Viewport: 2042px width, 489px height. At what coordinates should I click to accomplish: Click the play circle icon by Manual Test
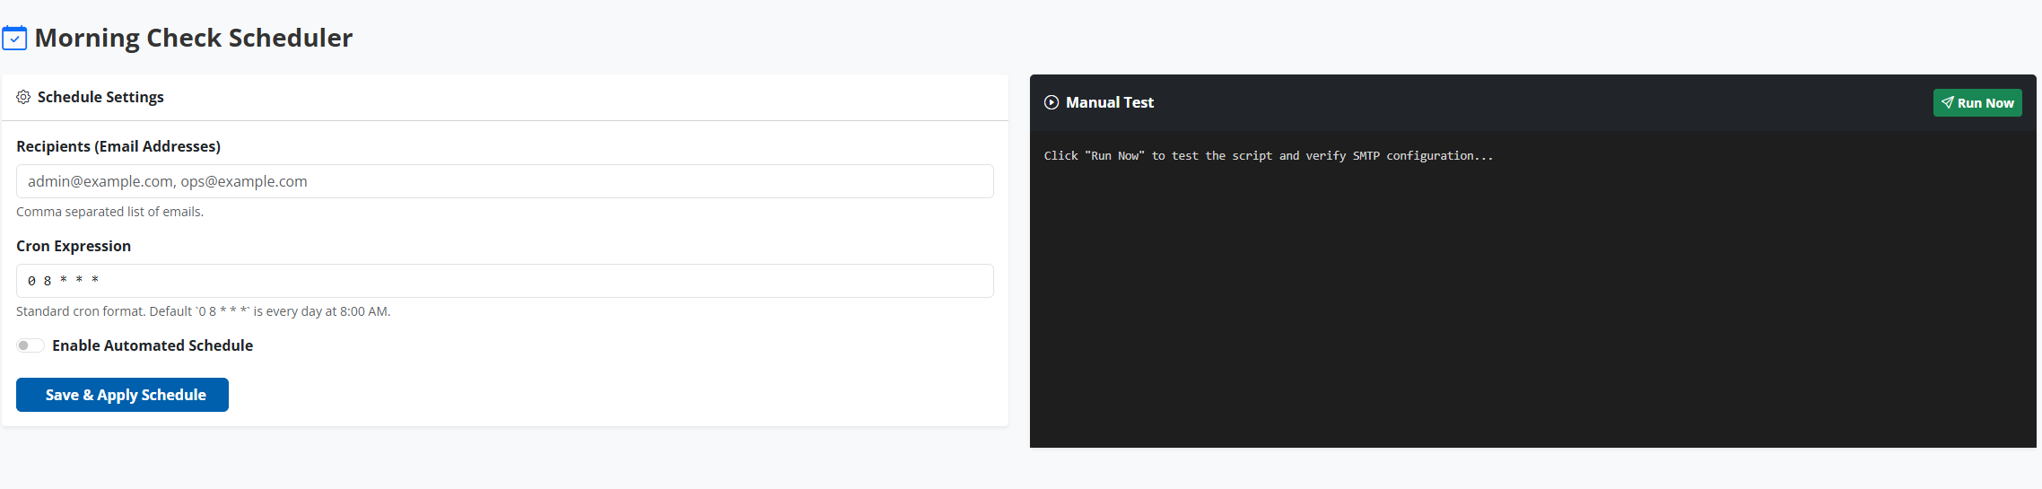1052,102
